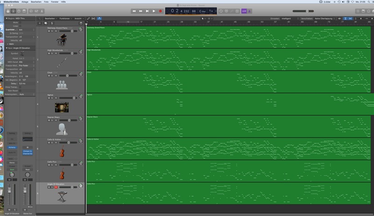
Task: Click the Agnus track pan knob
Action: 81,96
